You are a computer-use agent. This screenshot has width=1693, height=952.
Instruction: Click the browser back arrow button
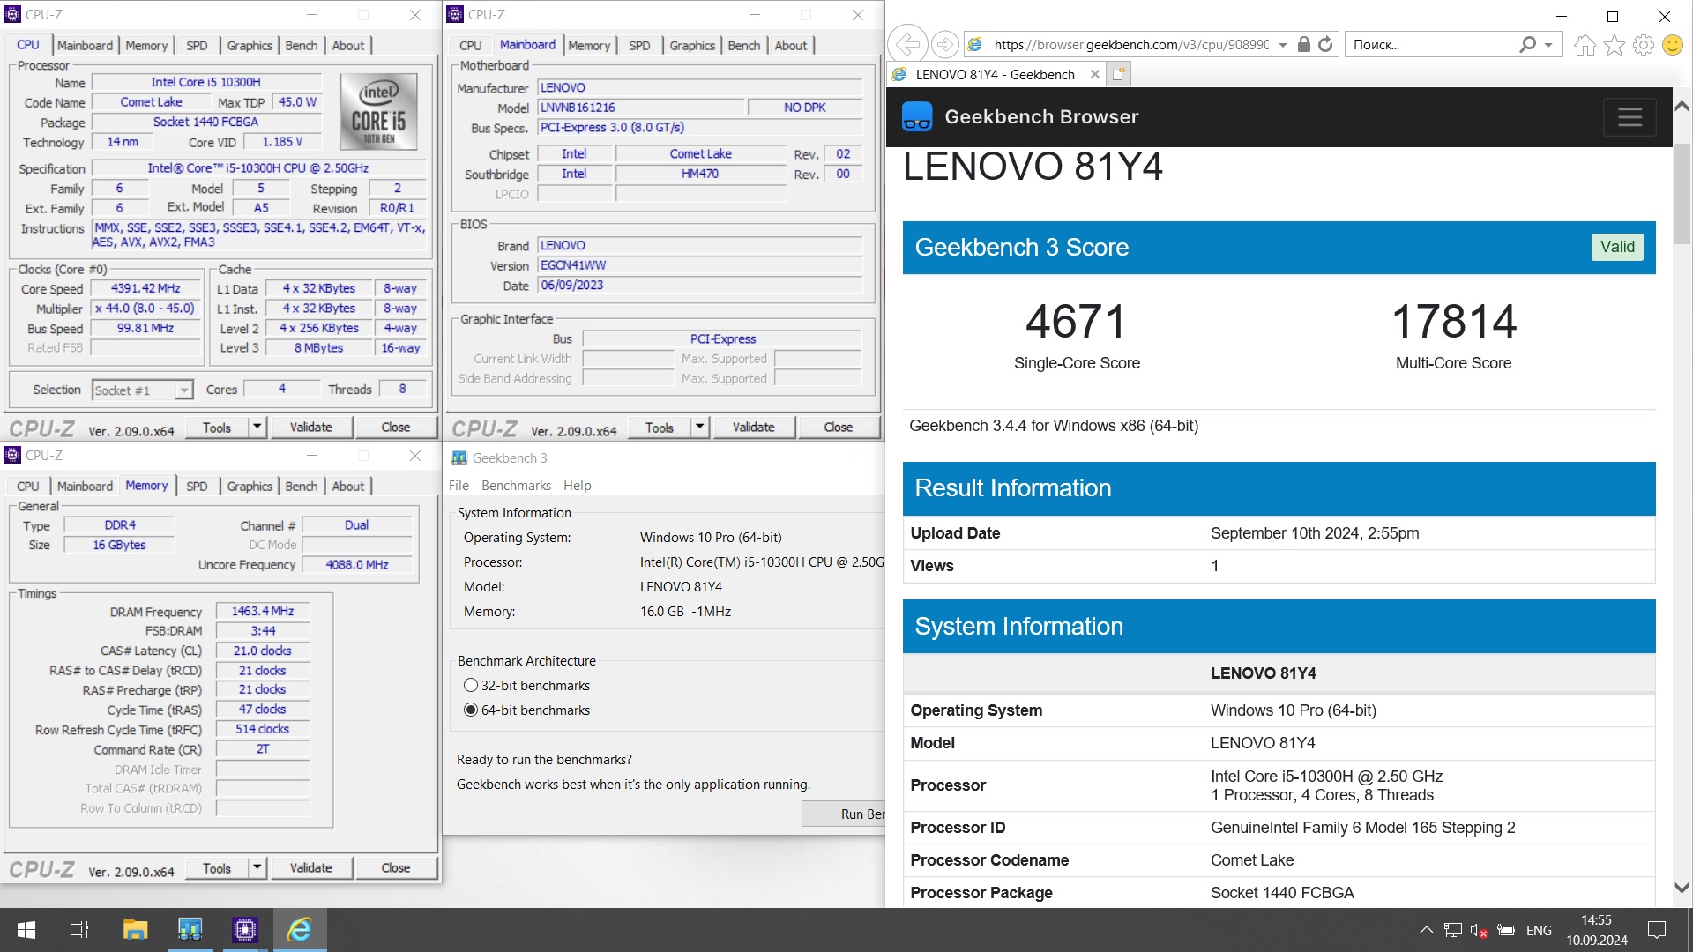(907, 44)
